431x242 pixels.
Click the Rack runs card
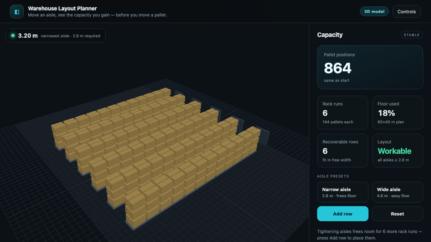pyautogui.click(x=343, y=113)
